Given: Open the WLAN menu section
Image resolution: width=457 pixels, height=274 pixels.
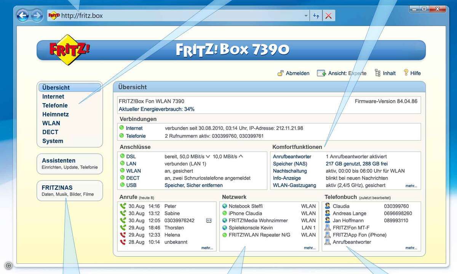Looking at the screenshot, I should point(51,123).
